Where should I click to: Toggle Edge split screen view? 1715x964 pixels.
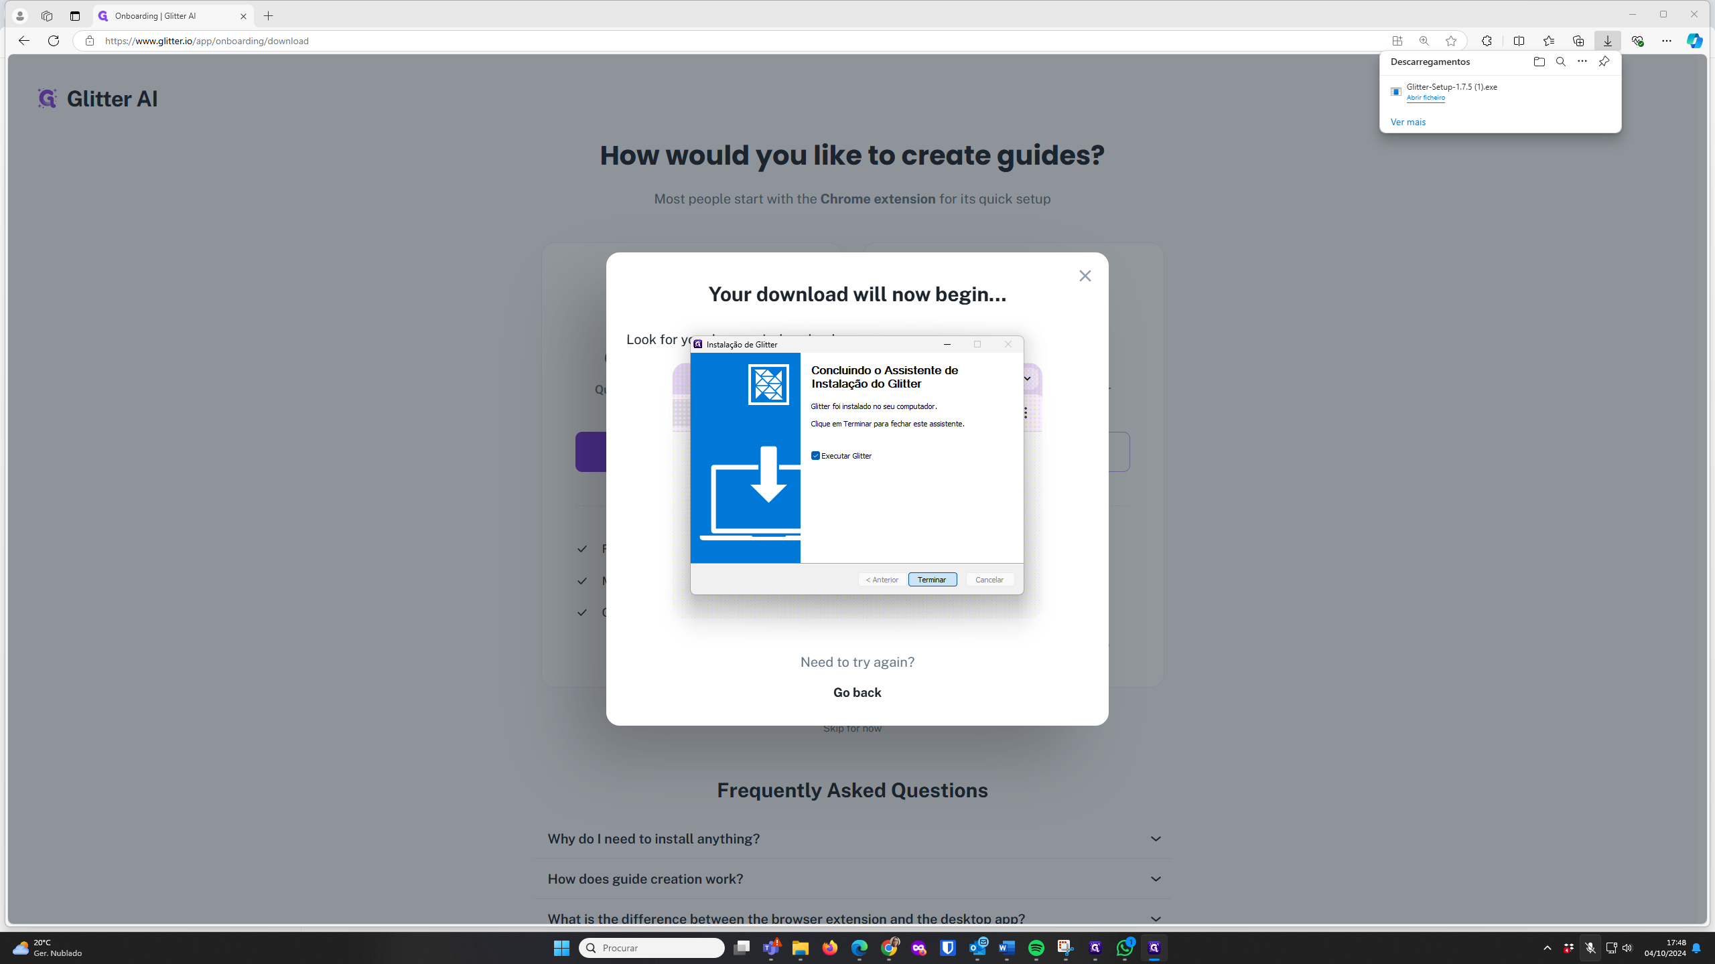click(1519, 41)
